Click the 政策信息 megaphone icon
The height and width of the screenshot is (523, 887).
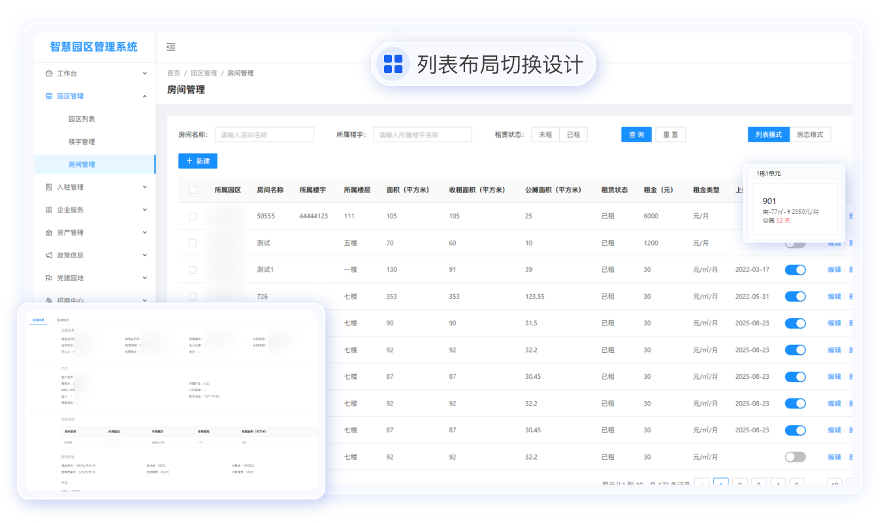(x=49, y=256)
